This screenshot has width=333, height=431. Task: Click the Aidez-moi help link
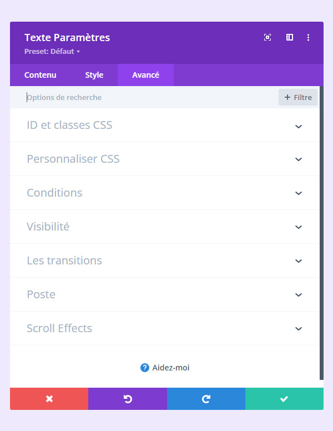pos(171,368)
